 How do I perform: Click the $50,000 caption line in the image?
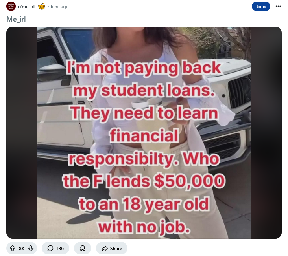pos(144,181)
